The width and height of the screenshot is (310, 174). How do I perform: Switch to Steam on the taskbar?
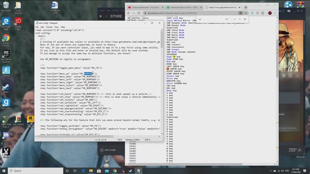(130, 171)
